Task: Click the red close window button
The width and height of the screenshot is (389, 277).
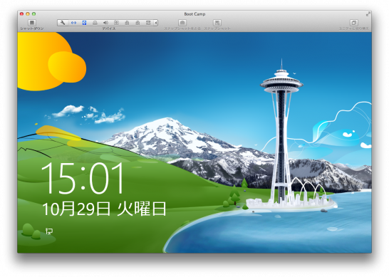Action: [22, 14]
